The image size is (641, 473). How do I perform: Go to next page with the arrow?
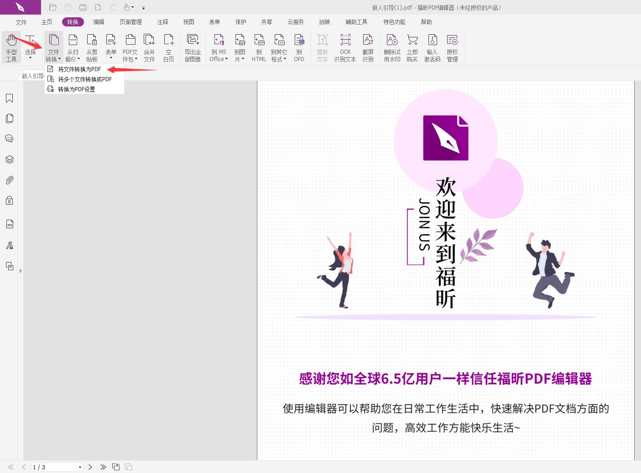(90, 467)
